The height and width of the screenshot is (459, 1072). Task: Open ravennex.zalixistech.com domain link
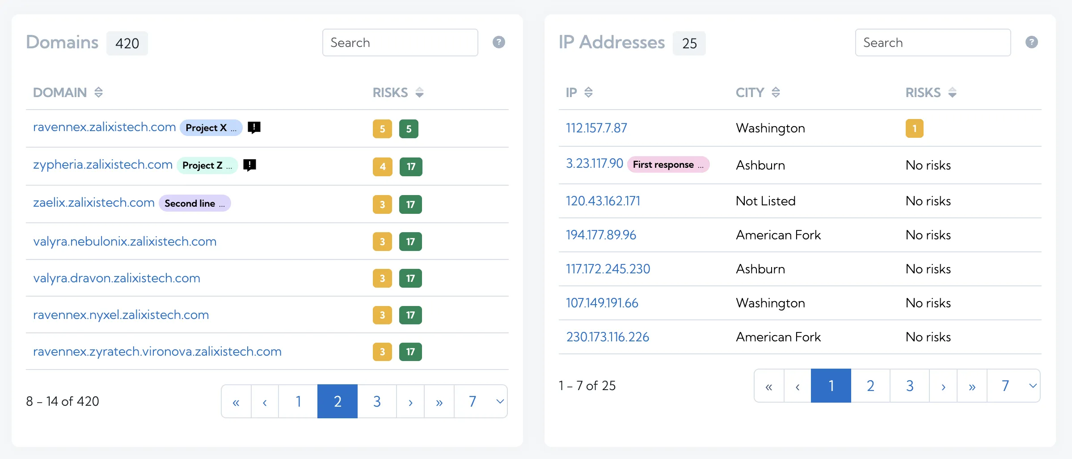[x=105, y=127]
